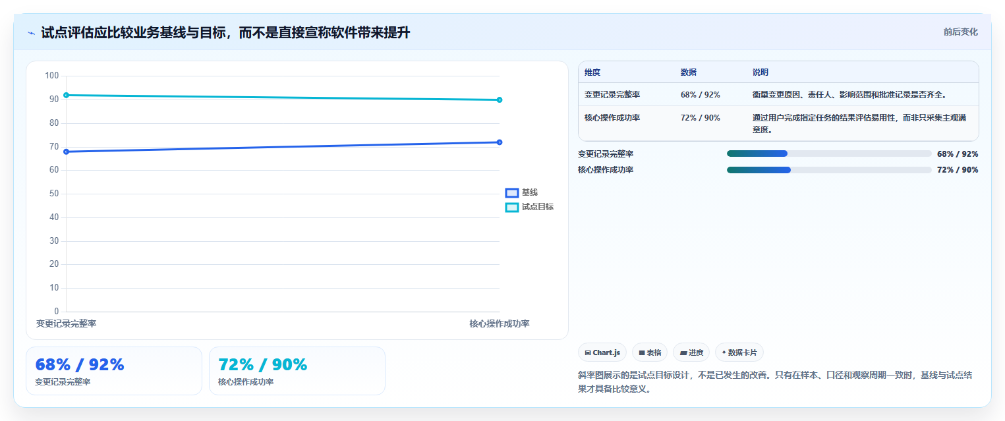This screenshot has height=421, width=1005.
Task: Click the 基线 data point at 变更记录完整率
Action: click(x=66, y=152)
